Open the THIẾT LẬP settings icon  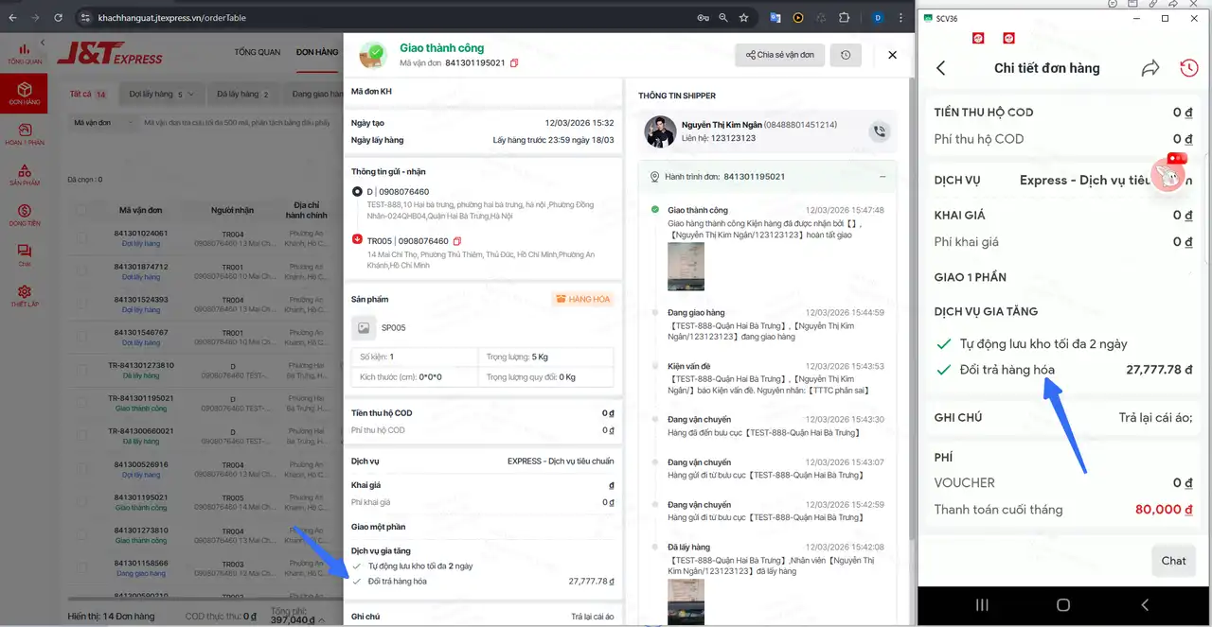(25, 296)
